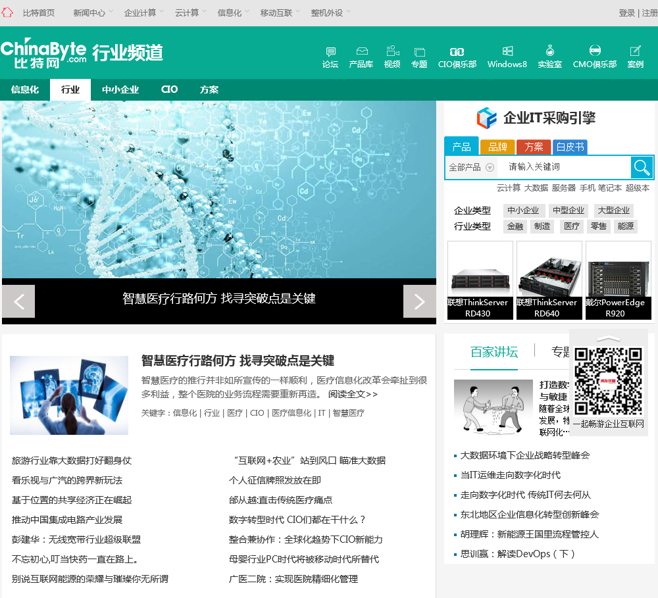Filter by 能源 industry type
This screenshot has height=598, width=658.
coord(625,226)
